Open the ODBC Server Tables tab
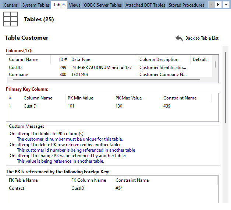The image size is (231, 210). point(103,5)
